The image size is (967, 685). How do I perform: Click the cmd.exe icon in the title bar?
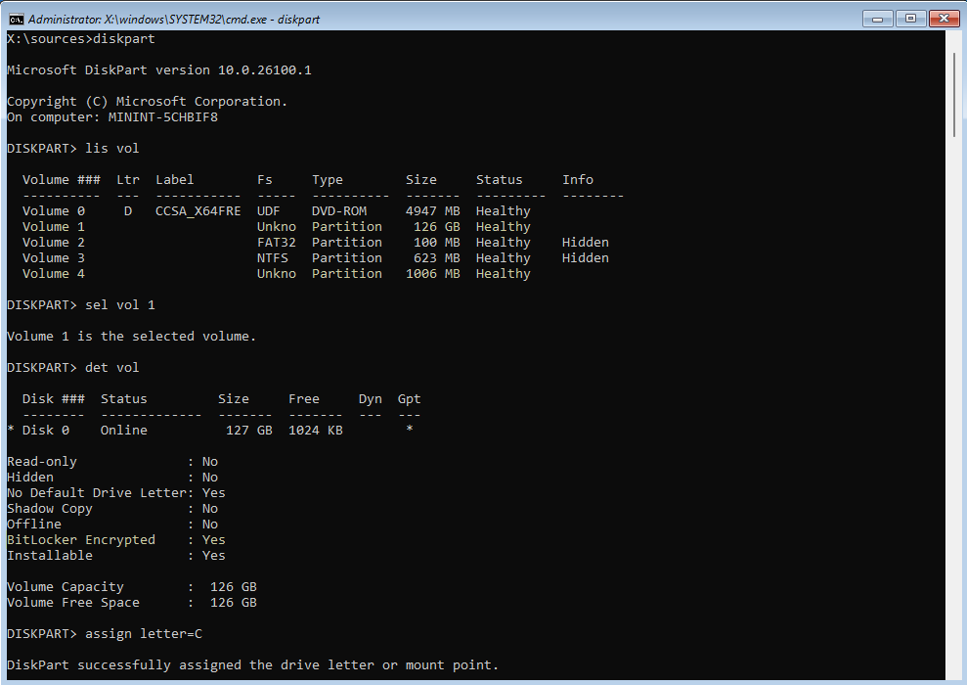[x=17, y=19]
